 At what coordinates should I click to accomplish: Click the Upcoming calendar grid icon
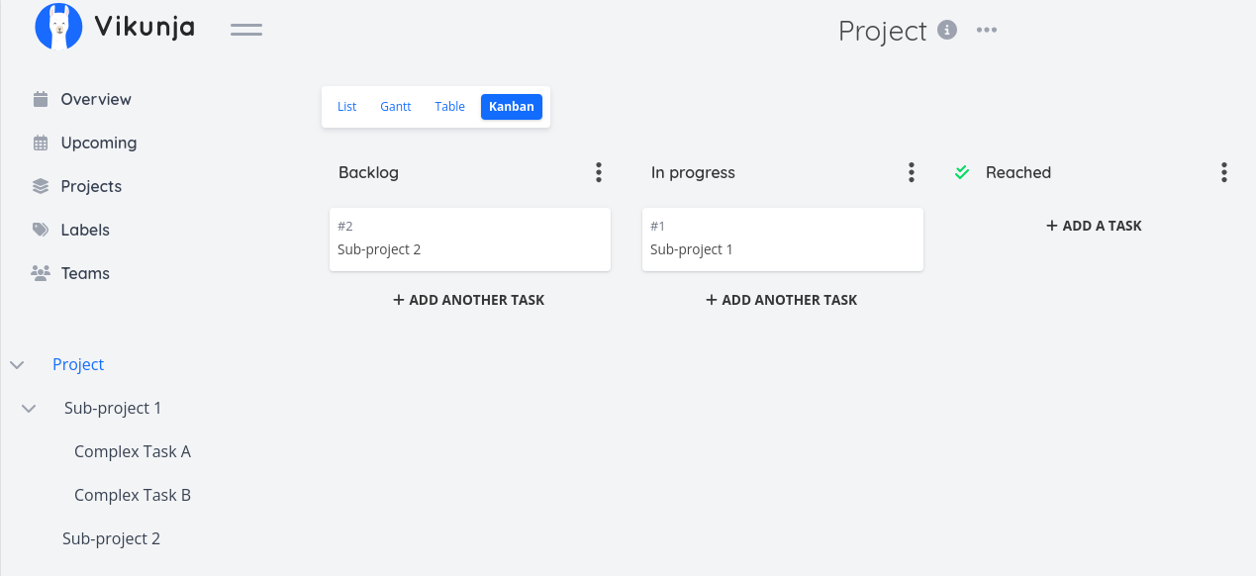(41, 143)
